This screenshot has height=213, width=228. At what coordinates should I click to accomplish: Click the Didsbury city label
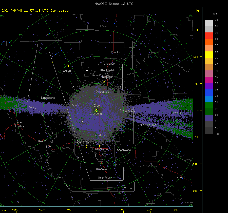click(x=96, y=113)
